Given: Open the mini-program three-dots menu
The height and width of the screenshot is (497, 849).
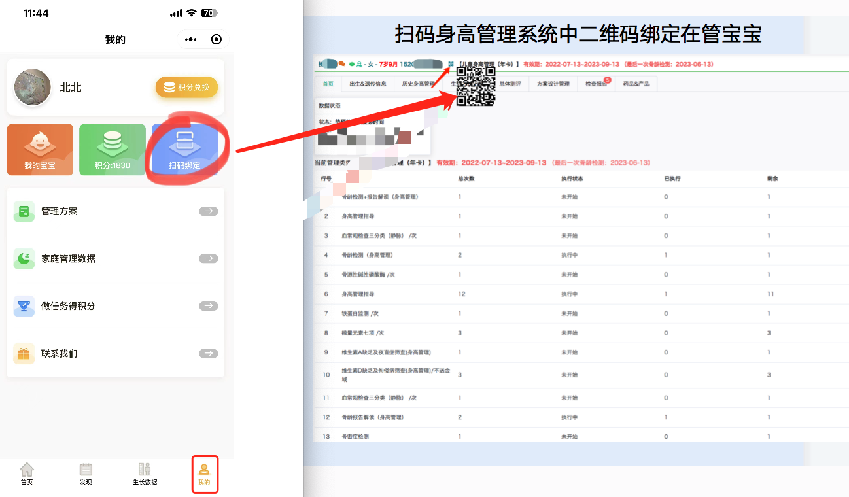Looking at the screenshot, I should 190,39.
